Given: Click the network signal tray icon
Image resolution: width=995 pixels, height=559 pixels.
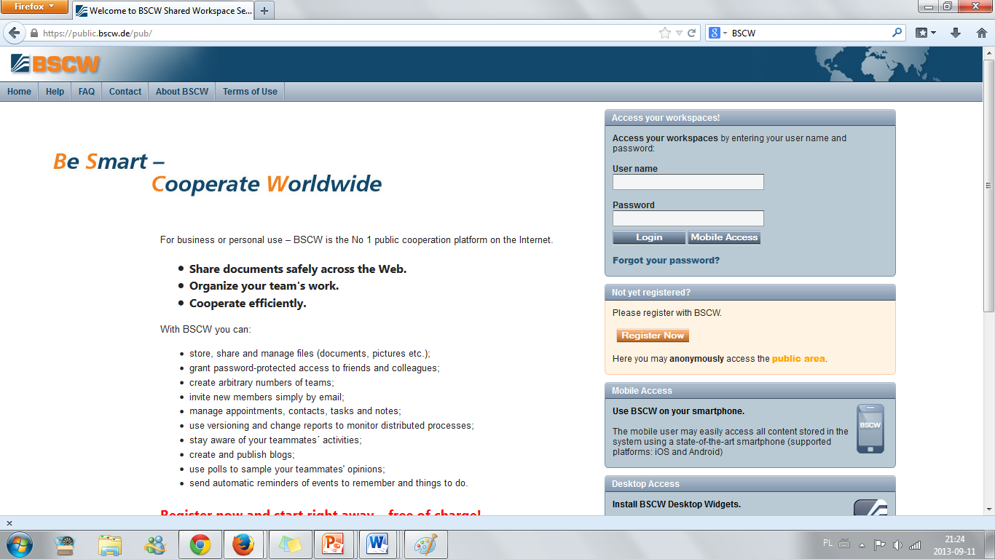Looking at the screenshot, I should point(916,544).
